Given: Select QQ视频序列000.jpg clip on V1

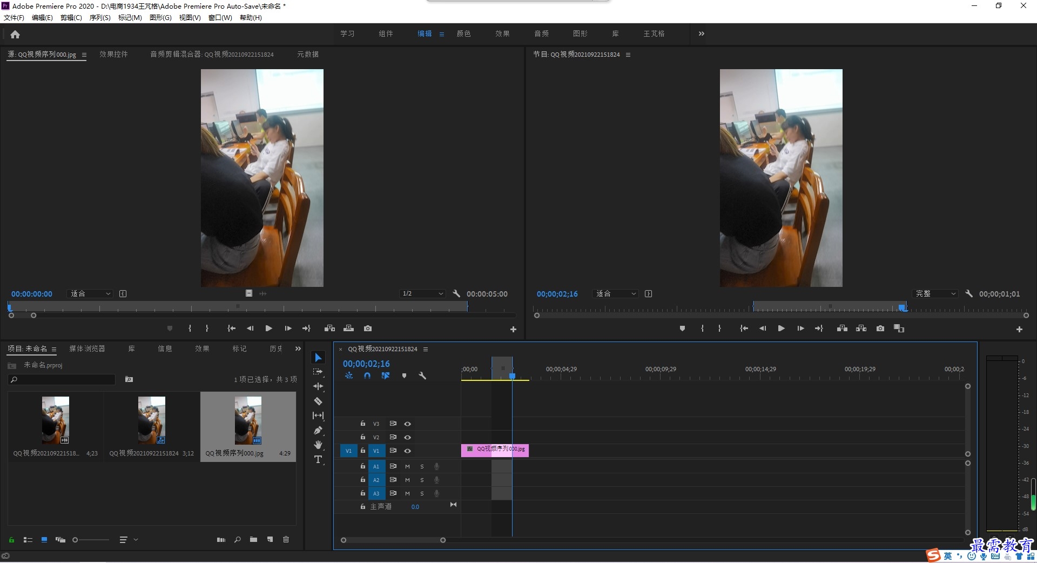Looking at the screenshot, I should tap(495, 450).
